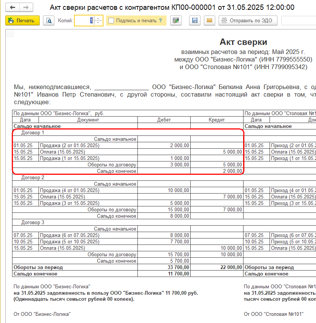Click the spreadsheet top-left corner select-all cell
This screenshot has width=316, height=323.
pyautogui.click(x=9, y=33)
